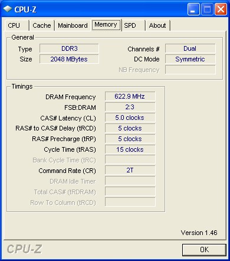Minimize the CPU-Z window
This screenshot has height=261, width=230.
[x=193, y=9]
